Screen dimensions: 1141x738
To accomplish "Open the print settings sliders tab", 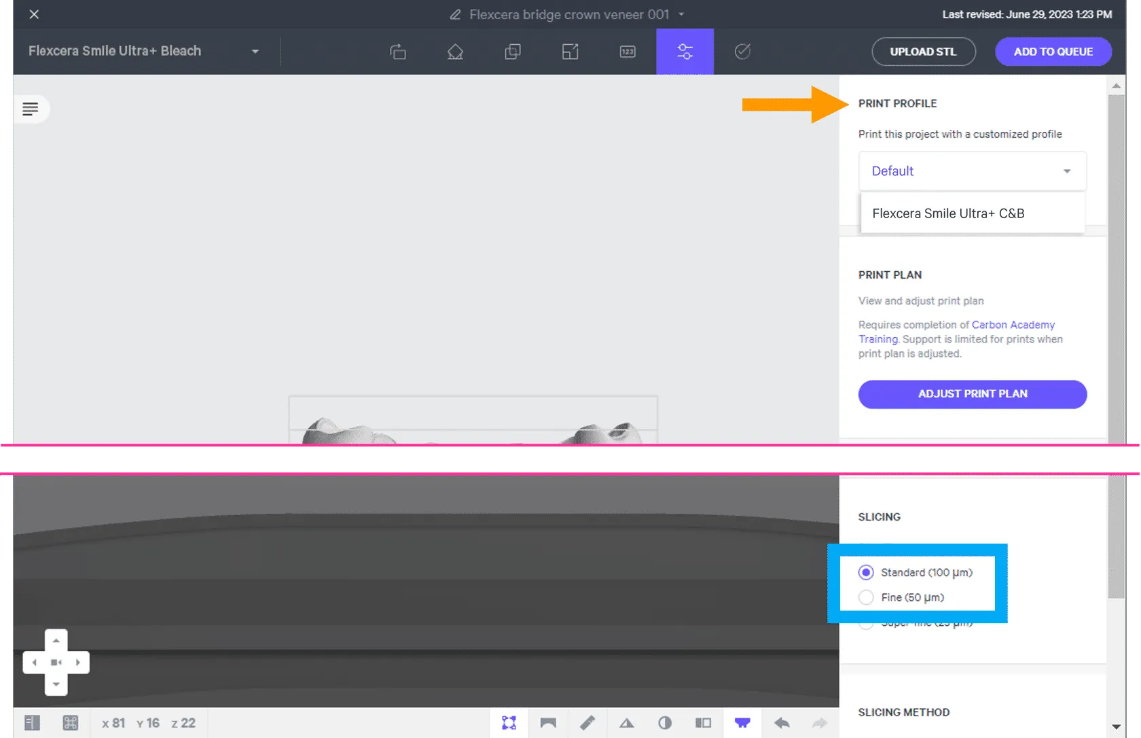I will pos(685,52).
